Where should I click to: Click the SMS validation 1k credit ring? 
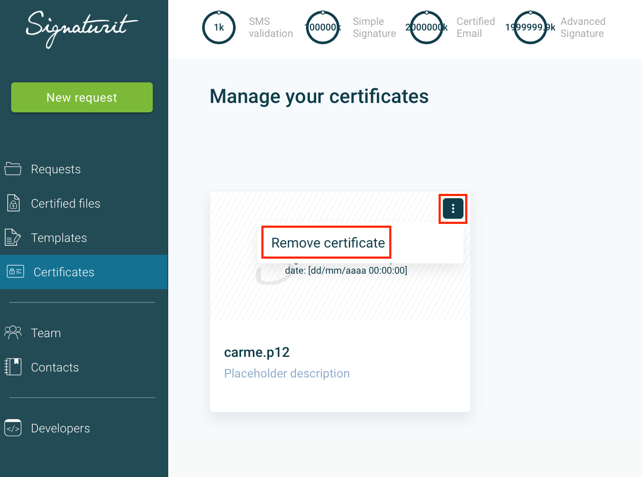219,27
